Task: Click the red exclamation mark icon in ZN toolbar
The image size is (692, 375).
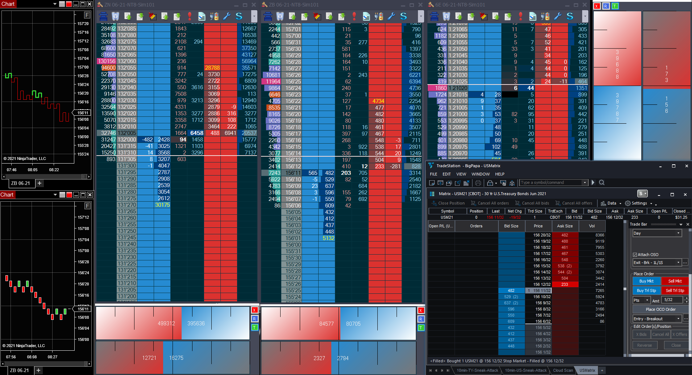Action: [189, 16]
